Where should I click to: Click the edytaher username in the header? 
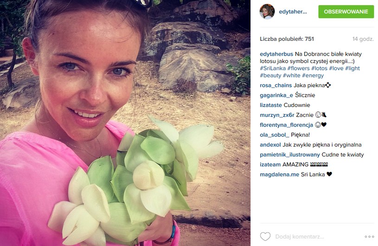(x=293, y=12)
